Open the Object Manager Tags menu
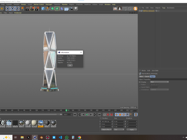 pyautogui.click(x=164, y=8)
